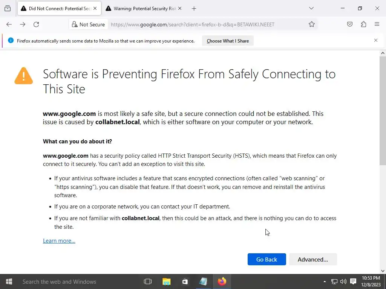Open File Explorer from the taskbar
Screen dimensions: 386x289
[x=166, y=281]
